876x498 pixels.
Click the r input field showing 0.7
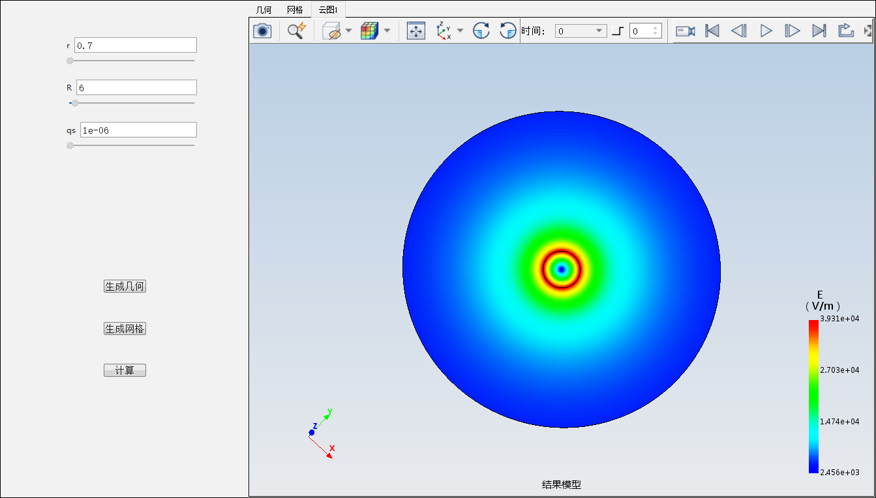(136, 45)
